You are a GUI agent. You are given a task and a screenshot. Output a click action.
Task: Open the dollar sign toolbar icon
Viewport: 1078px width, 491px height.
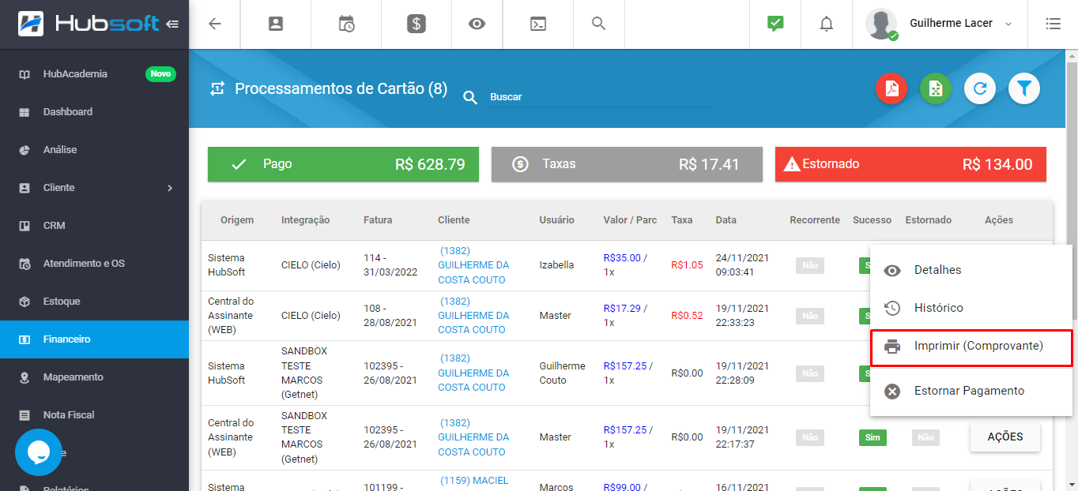[x=416, y=24]
